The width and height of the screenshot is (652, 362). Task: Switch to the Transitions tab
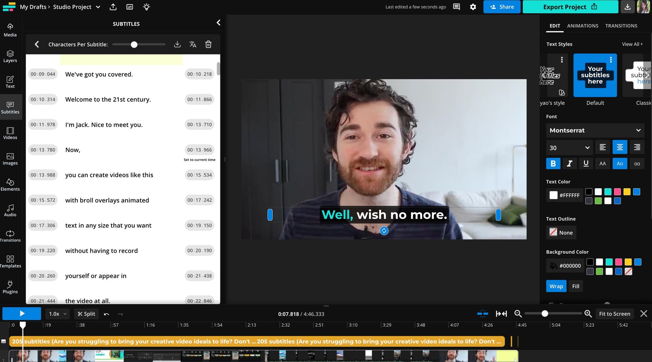621,26
